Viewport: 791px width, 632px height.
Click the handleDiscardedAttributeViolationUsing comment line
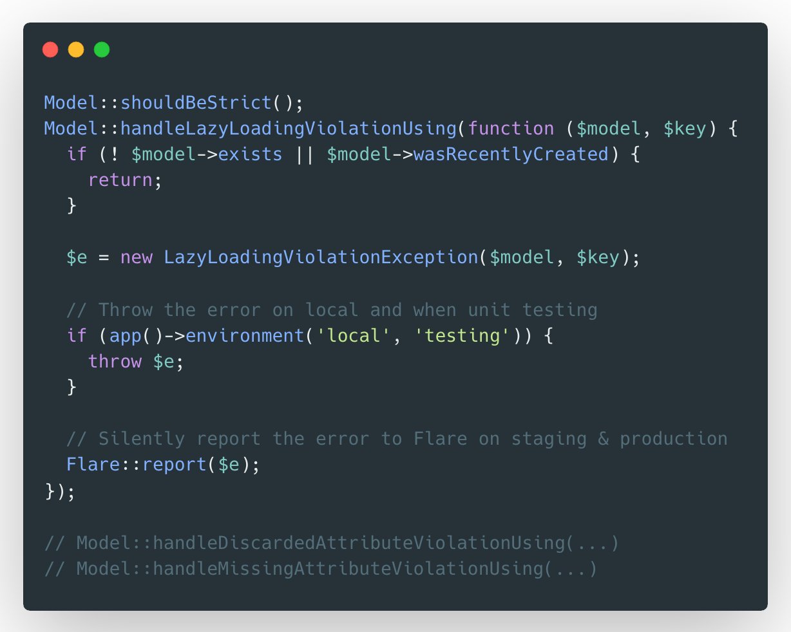332,543
